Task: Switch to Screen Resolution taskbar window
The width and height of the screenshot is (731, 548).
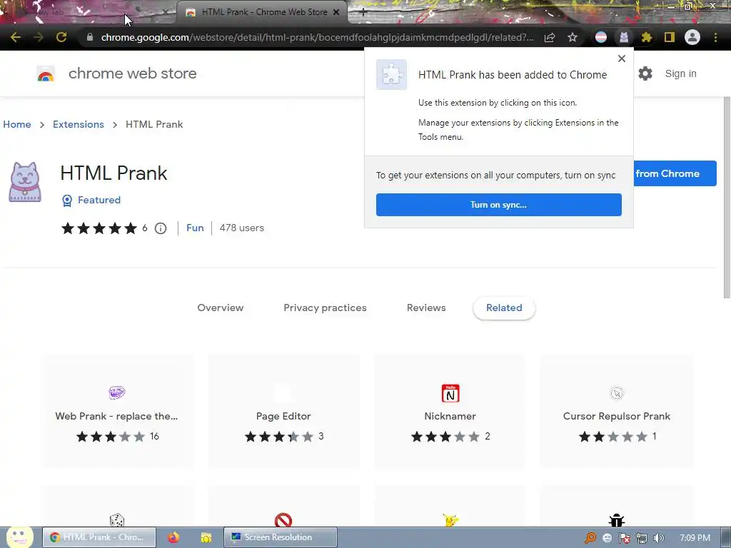Action: click(280, 537)
